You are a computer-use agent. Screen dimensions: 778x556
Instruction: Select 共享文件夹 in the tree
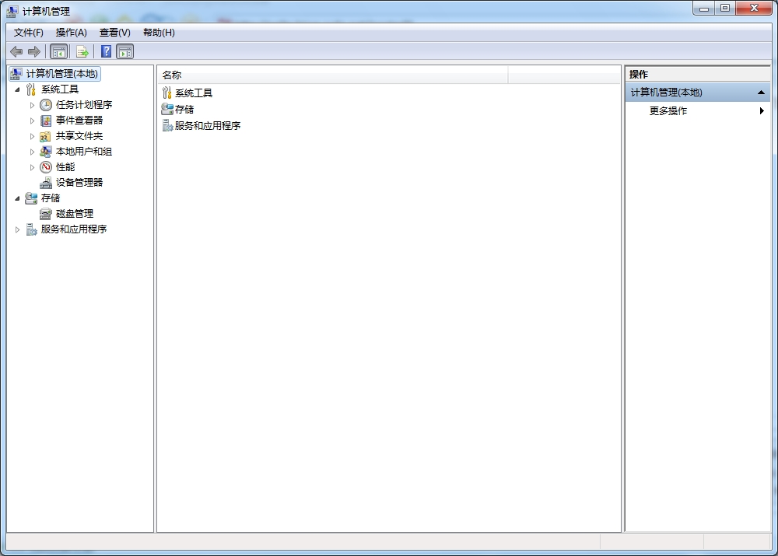(x=79, y=136)
